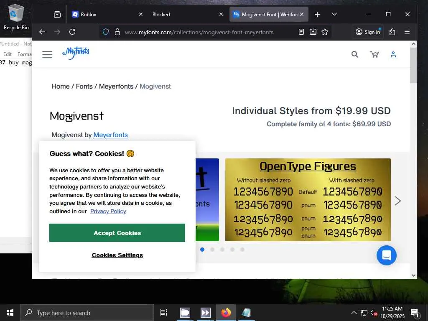Reload the page in Firefox
Image resolution: width=428 pixels, height=321 pixels.
(72, 32)
